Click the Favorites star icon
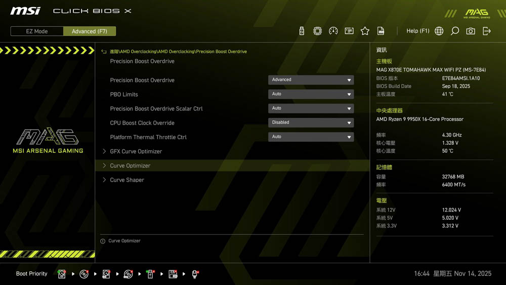 pyautogui.click(x=365, y=31)
